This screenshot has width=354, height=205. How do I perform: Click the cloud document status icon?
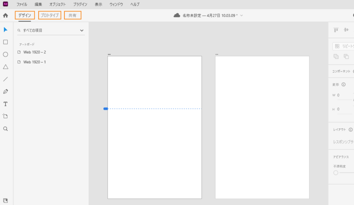[177, 15]
